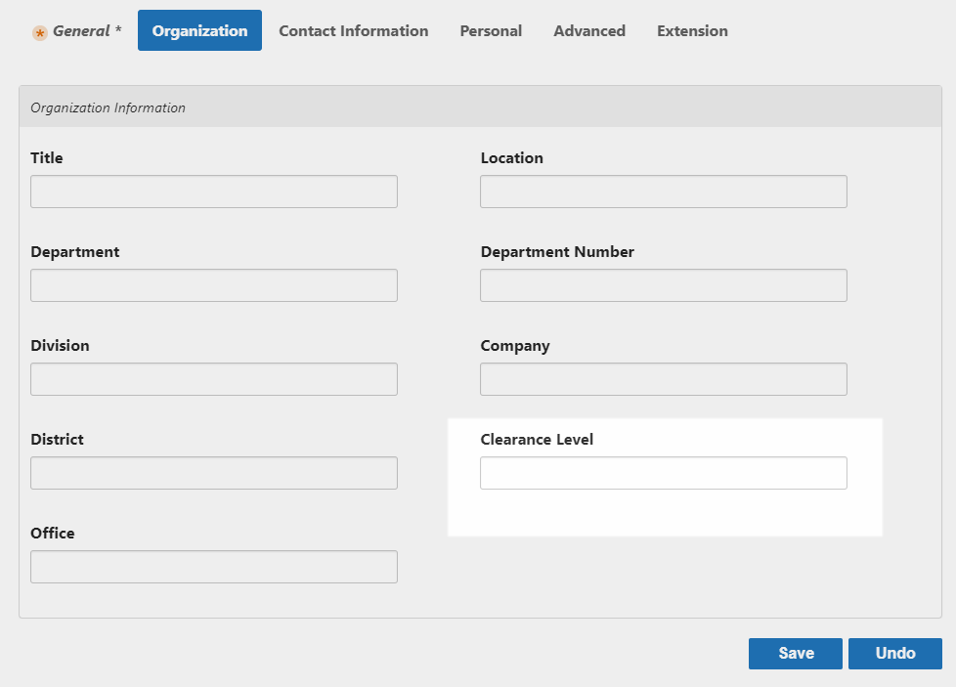The height and width of the screenshot is (687, 956).
Task: Click the Department Number text box
Action: [663, 285]
